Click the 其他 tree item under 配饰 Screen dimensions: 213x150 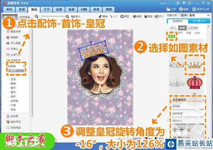click(13, 110)
